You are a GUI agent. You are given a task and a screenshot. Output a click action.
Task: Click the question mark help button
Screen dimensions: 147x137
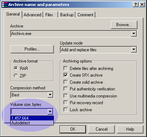coord(136,5)
